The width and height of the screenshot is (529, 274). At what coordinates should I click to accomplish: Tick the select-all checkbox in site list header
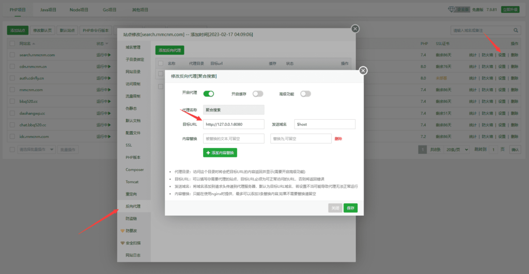click(12, 43)
